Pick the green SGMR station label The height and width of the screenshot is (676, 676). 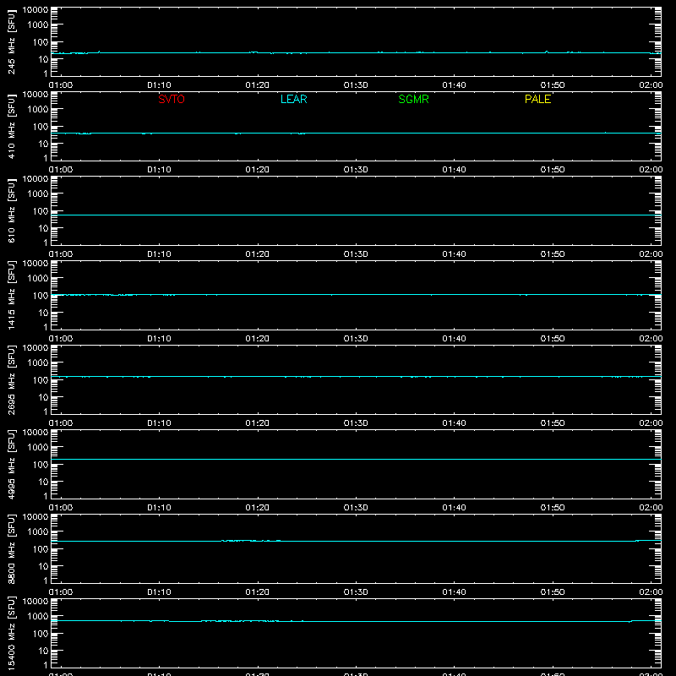coord(413,99)
